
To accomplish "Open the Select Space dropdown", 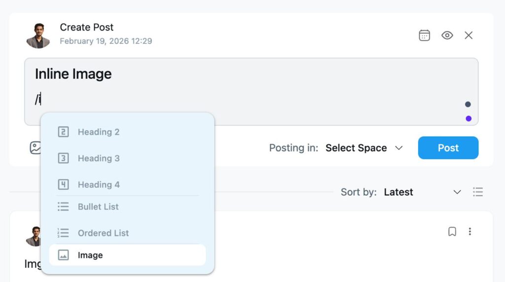I will click(364, 148).
